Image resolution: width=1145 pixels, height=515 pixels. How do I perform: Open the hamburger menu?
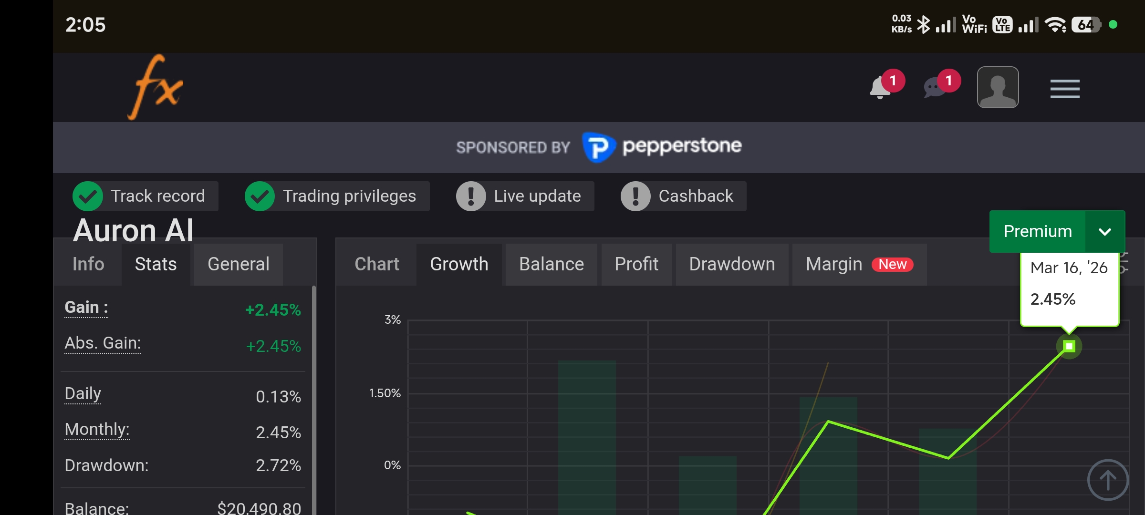(1064, 89)
